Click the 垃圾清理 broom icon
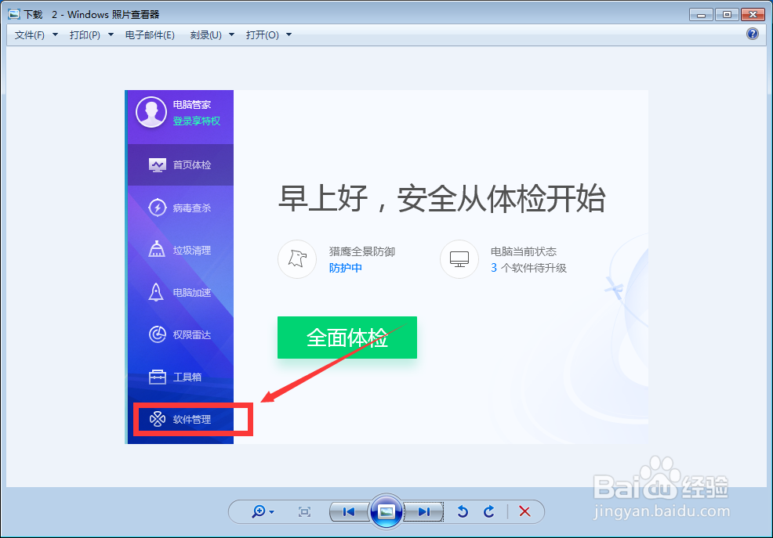 [x=157, y=250]
